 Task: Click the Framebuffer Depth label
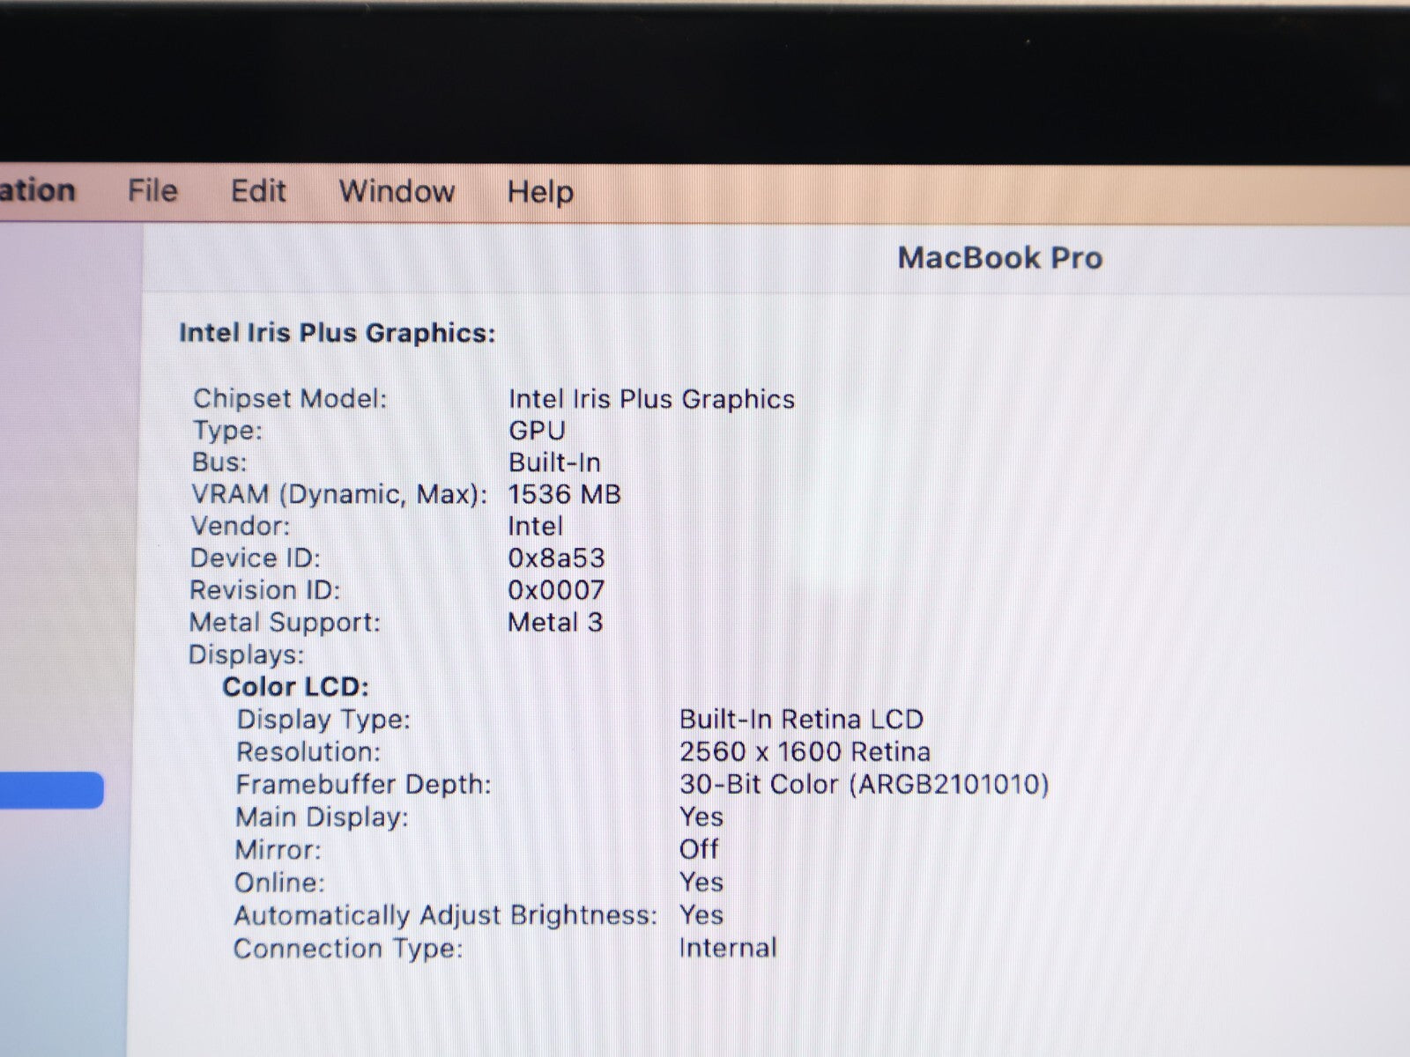363,785
